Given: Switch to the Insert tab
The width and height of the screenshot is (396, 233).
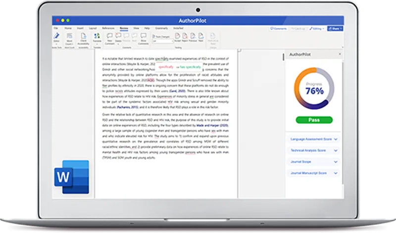Looking at the screenshot, I should (x=80, y=28).
